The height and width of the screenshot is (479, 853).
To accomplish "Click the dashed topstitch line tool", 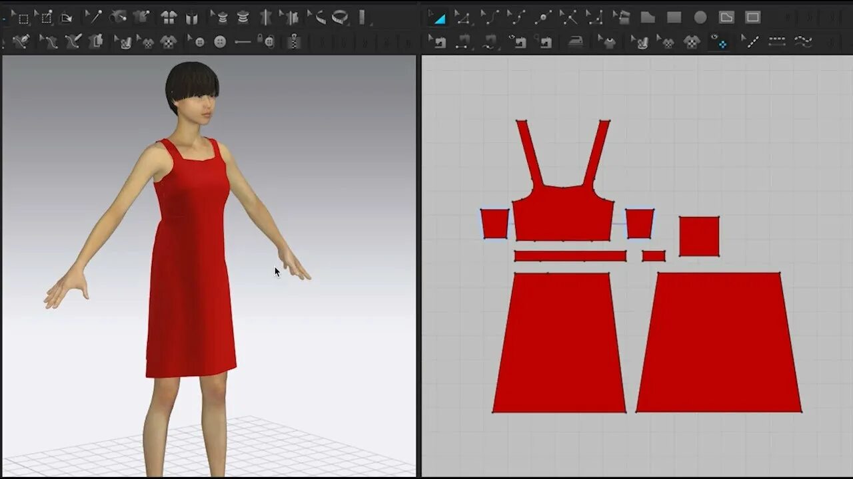I will (777, 43).
